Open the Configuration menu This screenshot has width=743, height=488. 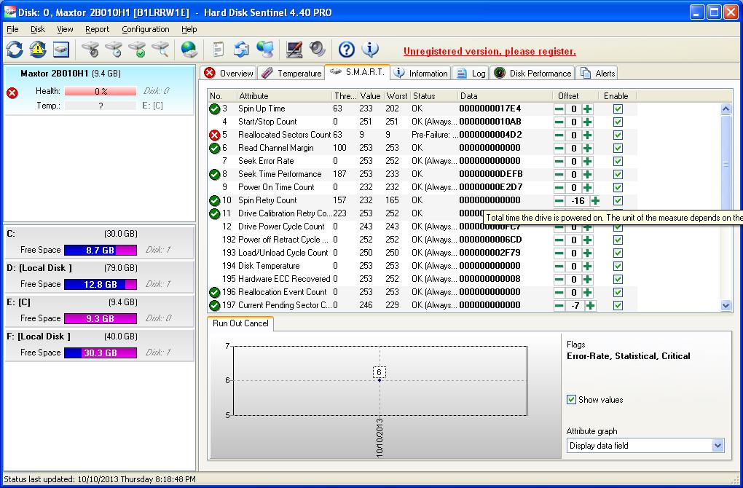(145, 29)
